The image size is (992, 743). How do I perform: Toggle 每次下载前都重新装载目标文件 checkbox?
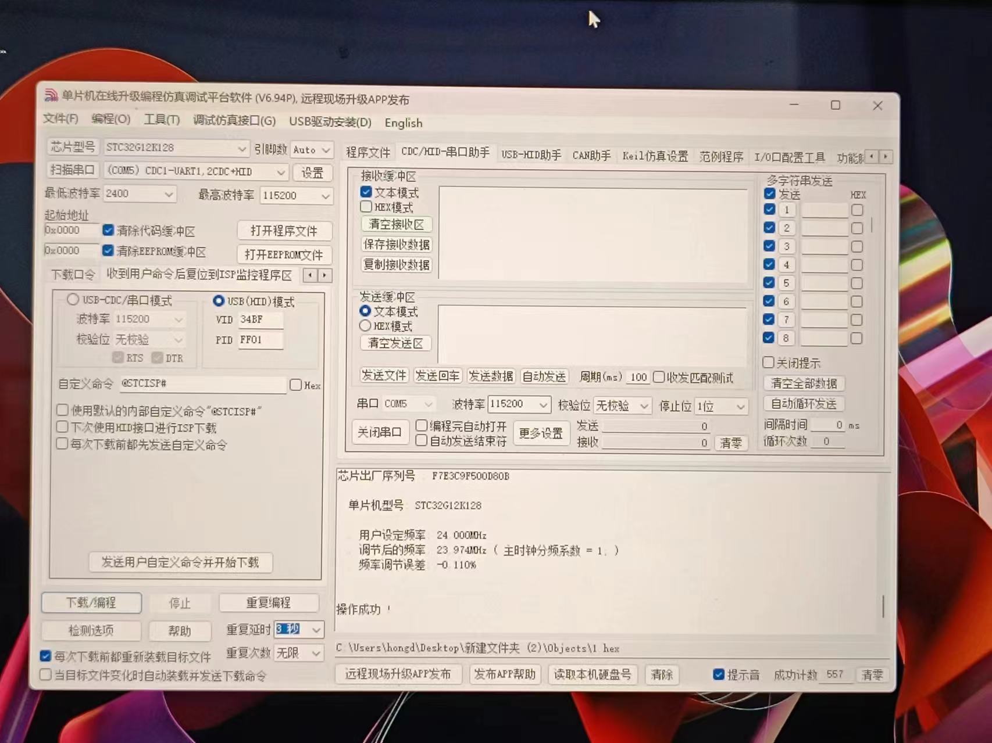[x=45, y=656]
